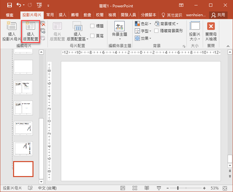Click the Preserve master icon

click(43, 38)
